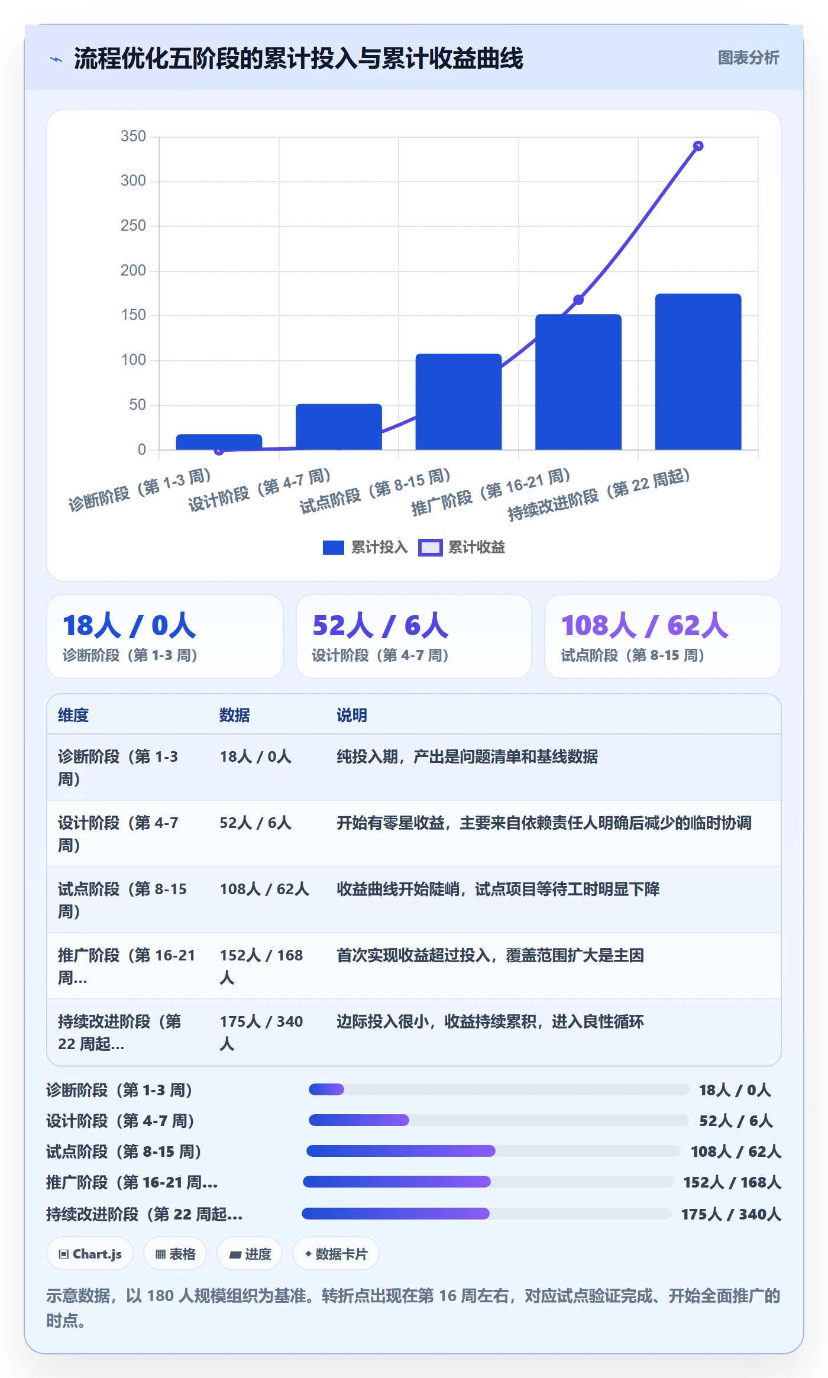Screen dimensions: 828x1378
Task: Toggle the 累计投入 legend color swatch
Action: tap(333, 548)
